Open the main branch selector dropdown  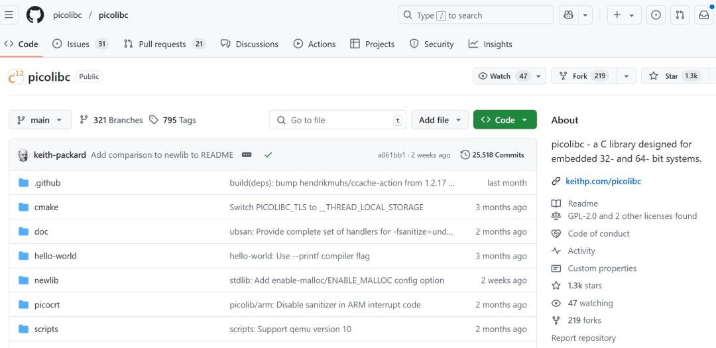click(40, 120)
